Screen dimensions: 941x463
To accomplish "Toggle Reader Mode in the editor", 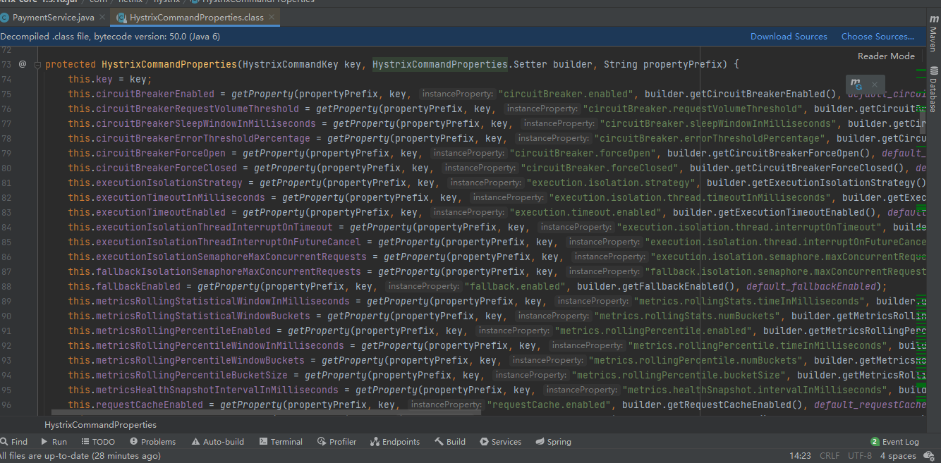I will coord(886,56).
